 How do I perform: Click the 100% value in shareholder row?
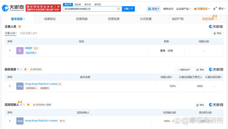(x=173, y=86)
